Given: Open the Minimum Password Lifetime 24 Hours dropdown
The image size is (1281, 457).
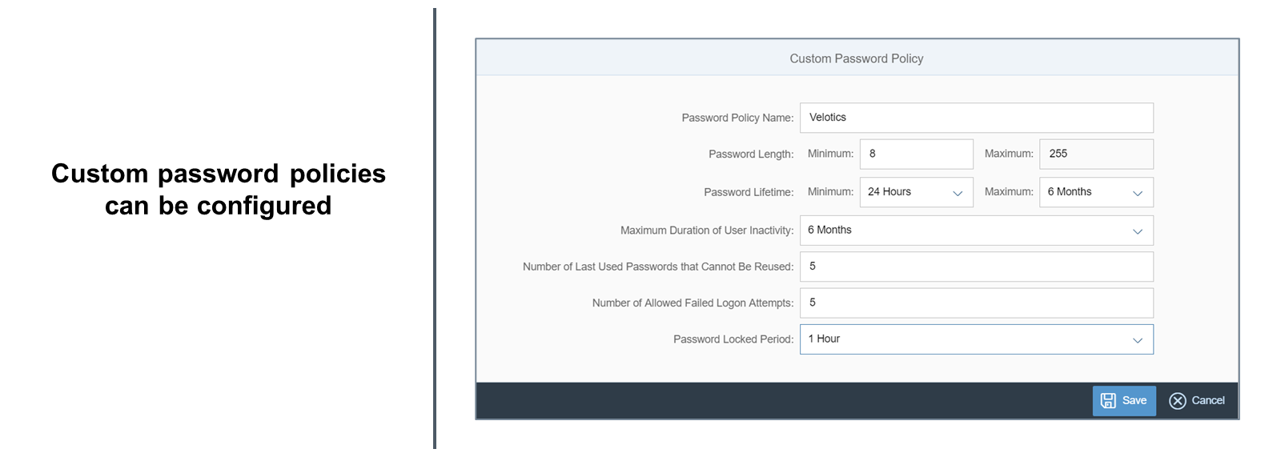Looking at the screenshot, I should pos(917,192).
